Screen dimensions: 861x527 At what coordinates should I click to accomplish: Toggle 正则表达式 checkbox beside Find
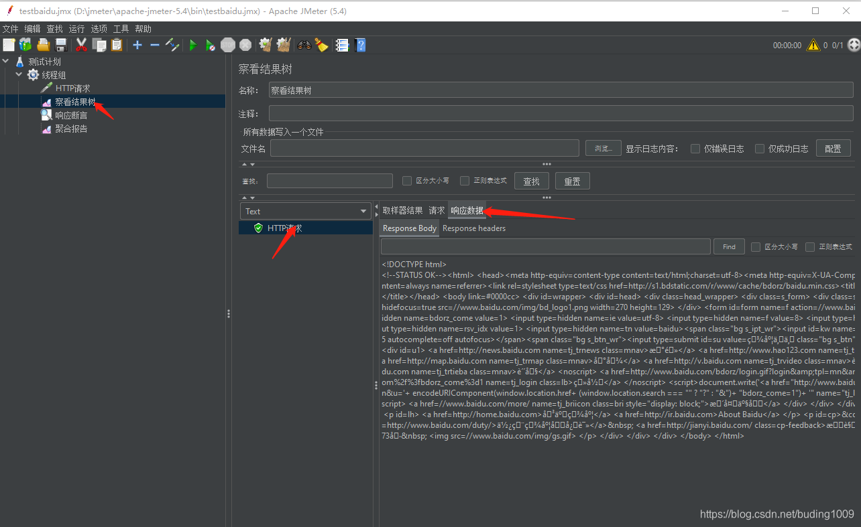click(x=810, y=246)
